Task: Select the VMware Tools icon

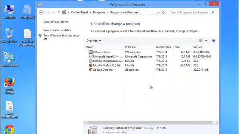Action: 90,52
